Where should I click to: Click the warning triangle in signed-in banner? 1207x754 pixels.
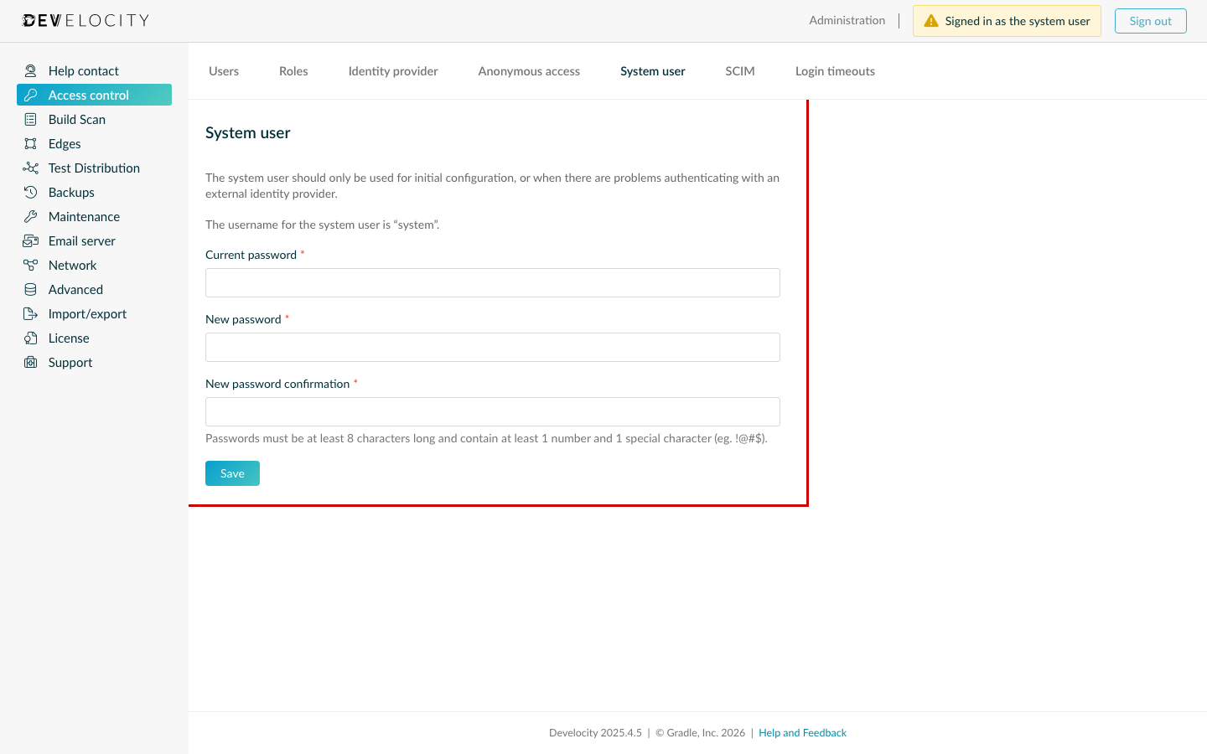(930, 20)
